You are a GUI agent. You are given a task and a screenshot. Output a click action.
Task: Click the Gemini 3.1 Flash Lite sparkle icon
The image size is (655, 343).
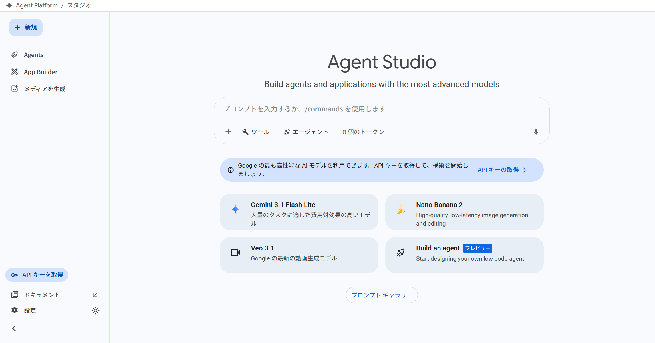[235, 209]
